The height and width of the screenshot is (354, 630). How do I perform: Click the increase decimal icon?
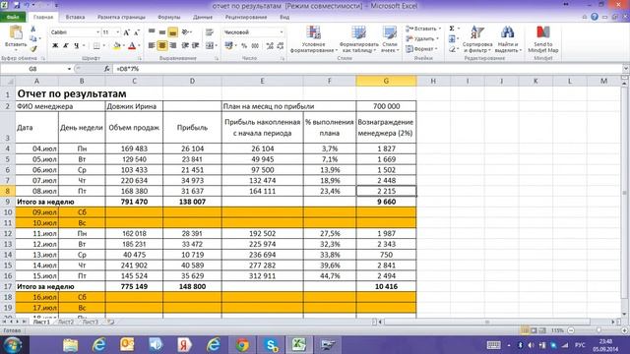[x=270, y=46]
